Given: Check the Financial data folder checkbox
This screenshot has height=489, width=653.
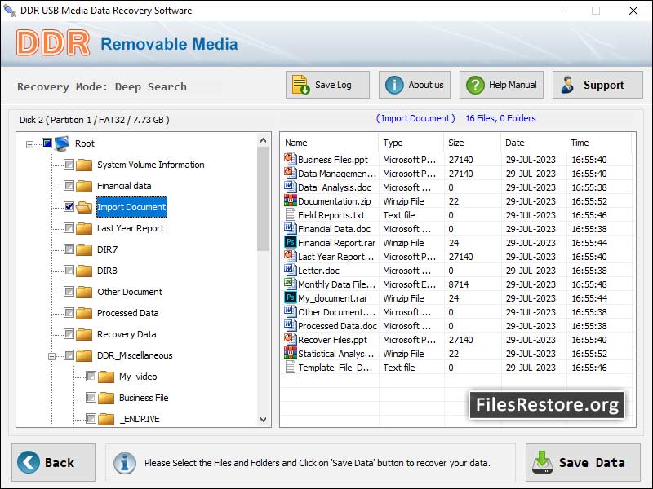Looking at the screenshot, I should (70, 186).
